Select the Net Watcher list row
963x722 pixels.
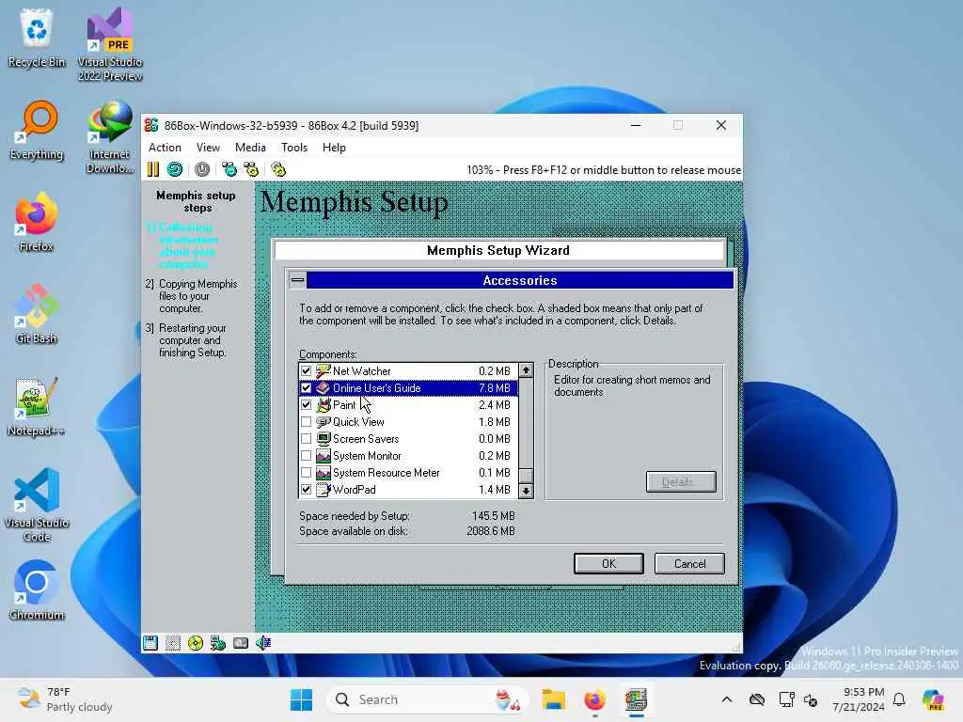click(408, 370)
